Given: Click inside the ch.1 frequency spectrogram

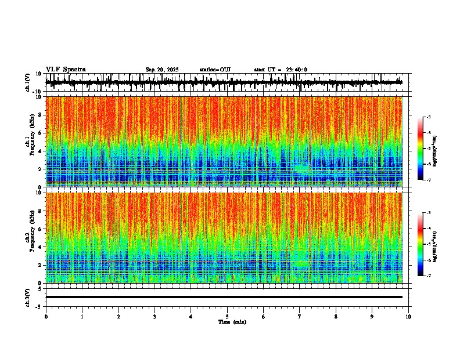Looking at the screenshot, I should [x=224, y=142].
